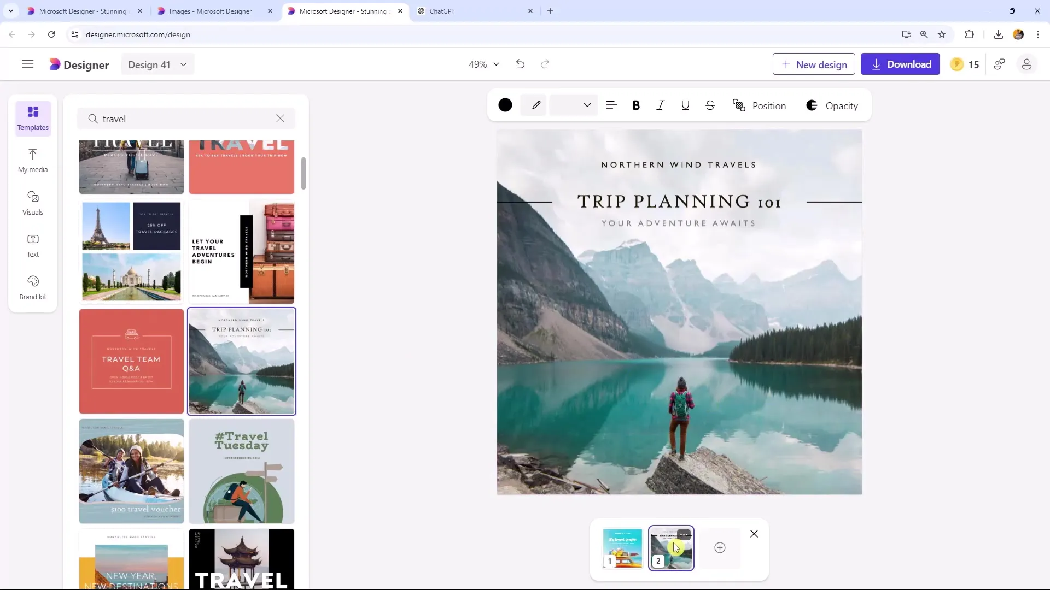Click the Strikethrough formatting icon

point(710,106)
